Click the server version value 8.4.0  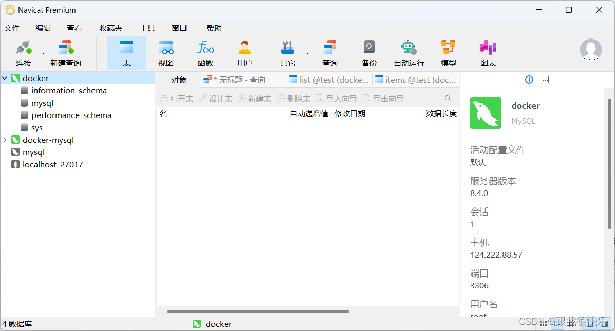(479, 193)
